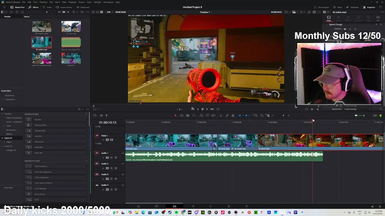Click the Insert Clip toolbar icon

click(x=202, y=115)
